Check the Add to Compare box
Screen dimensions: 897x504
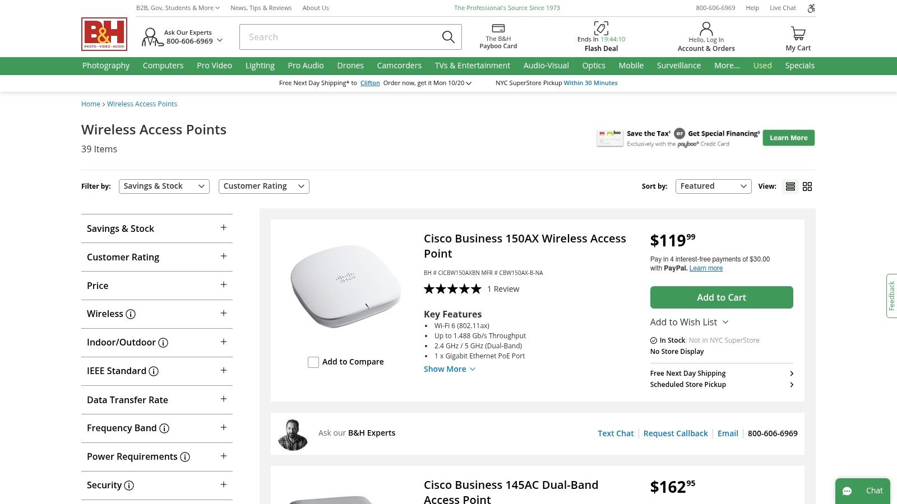pos(313,362)
